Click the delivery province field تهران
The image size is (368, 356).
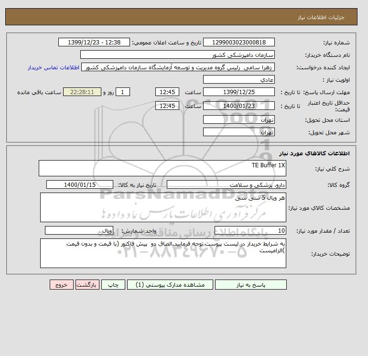pos(239,119)
